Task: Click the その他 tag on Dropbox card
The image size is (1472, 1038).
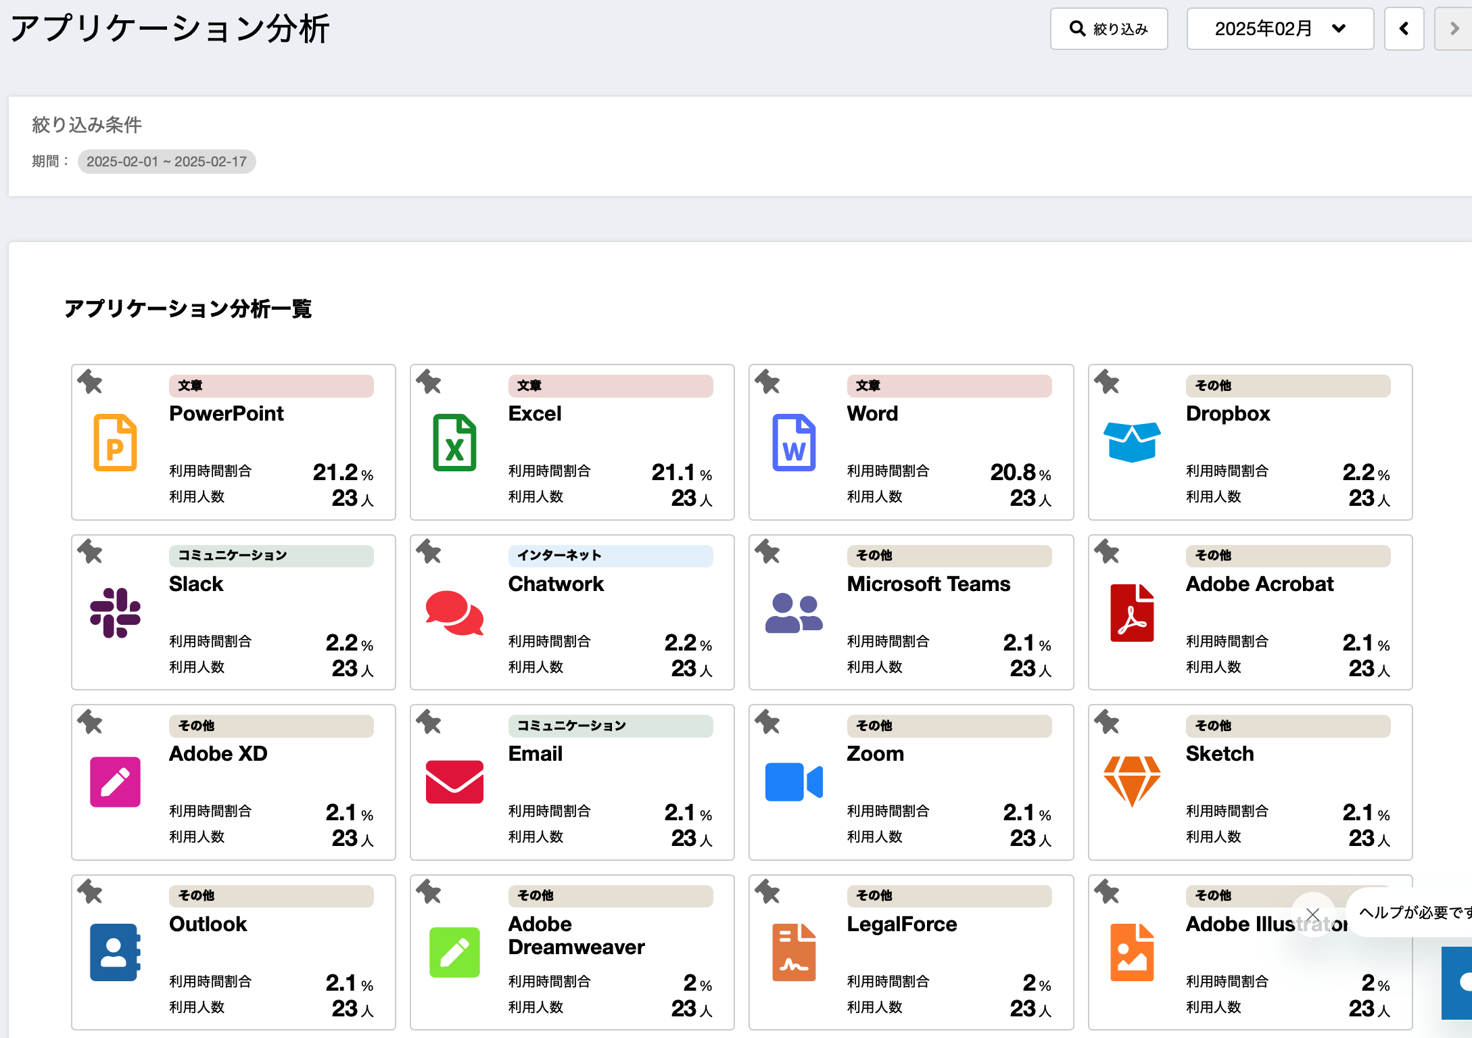Action: [1288, 385]
